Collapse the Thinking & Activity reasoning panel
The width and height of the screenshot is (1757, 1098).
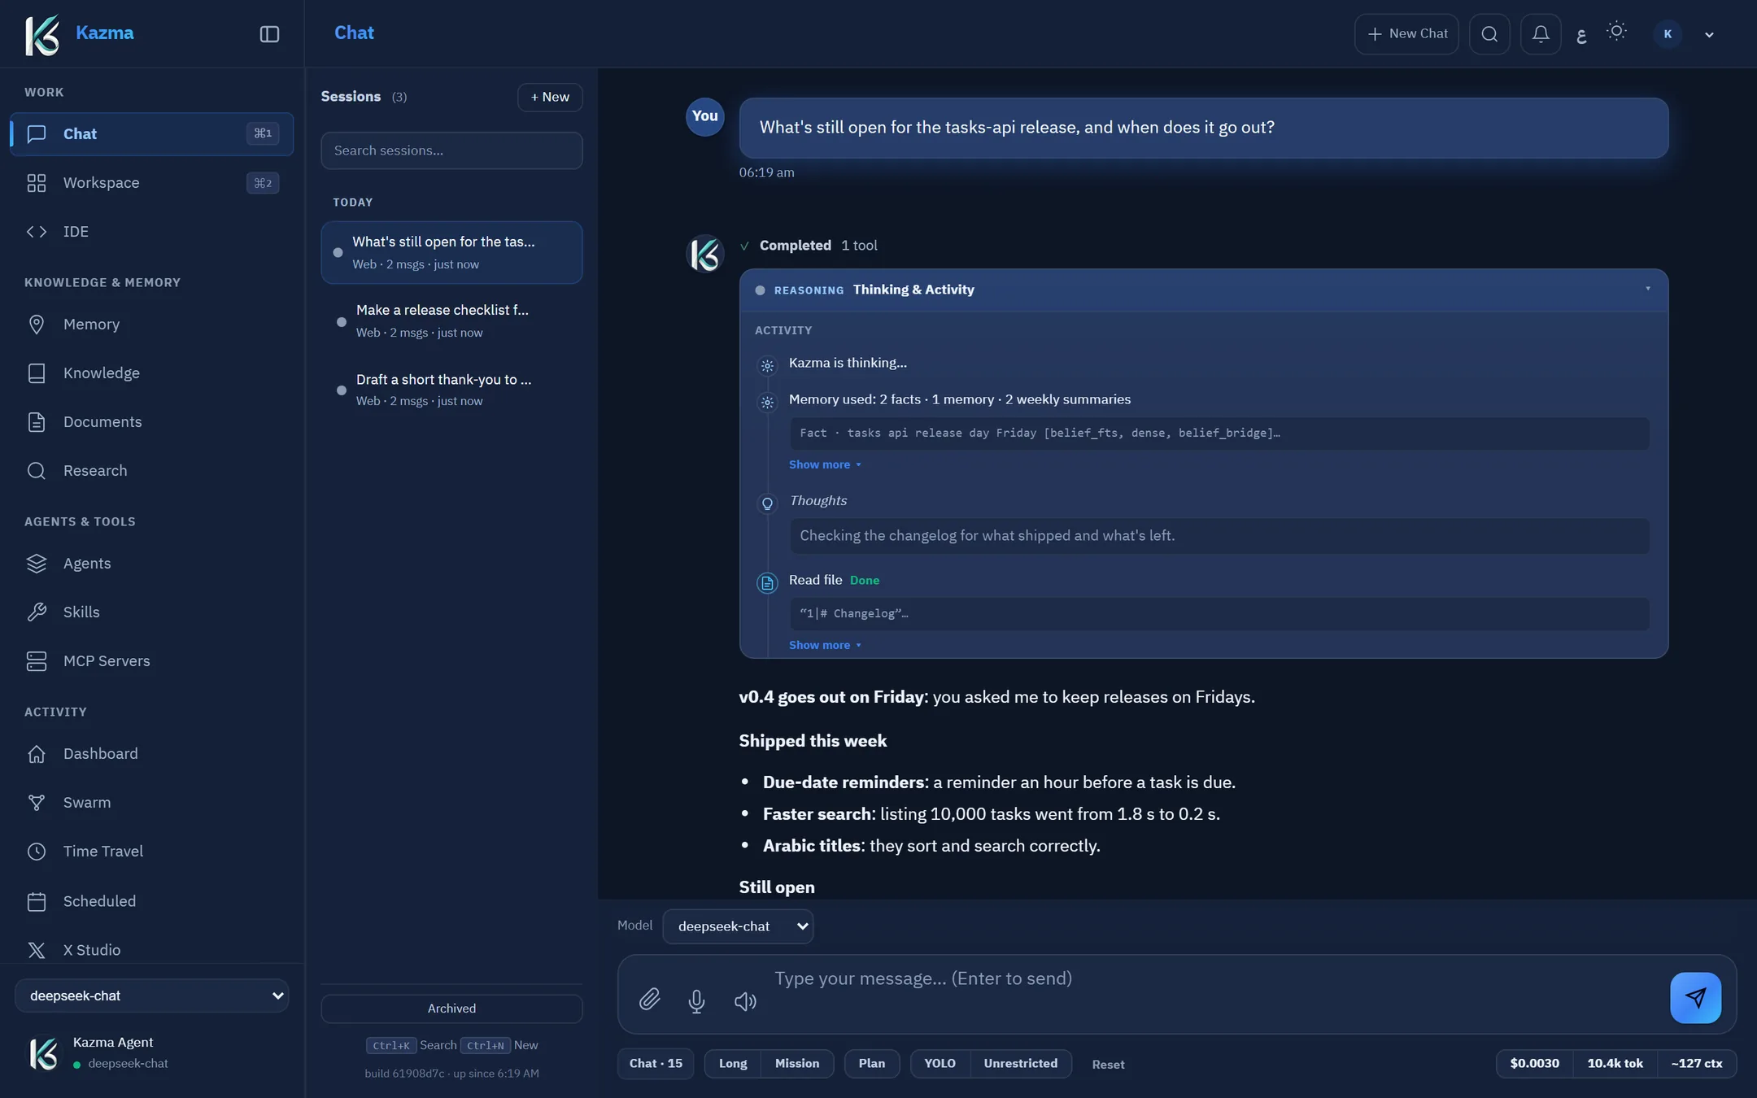[x=1648, y=289]
